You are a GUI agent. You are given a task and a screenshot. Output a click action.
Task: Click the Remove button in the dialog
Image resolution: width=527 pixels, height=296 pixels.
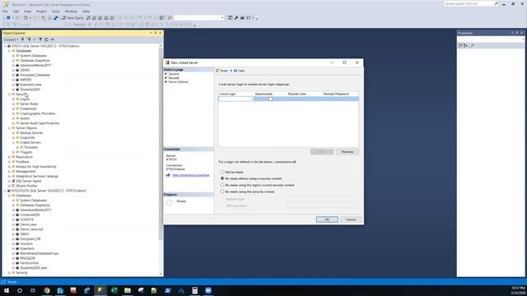point(347,152)
